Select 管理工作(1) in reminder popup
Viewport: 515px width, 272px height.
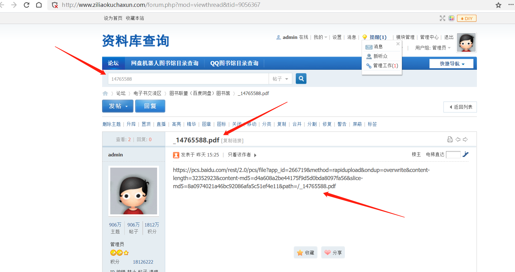click(382, 66)
